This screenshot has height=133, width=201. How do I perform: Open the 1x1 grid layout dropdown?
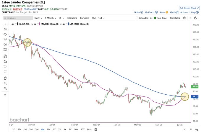tap(101, 18)
